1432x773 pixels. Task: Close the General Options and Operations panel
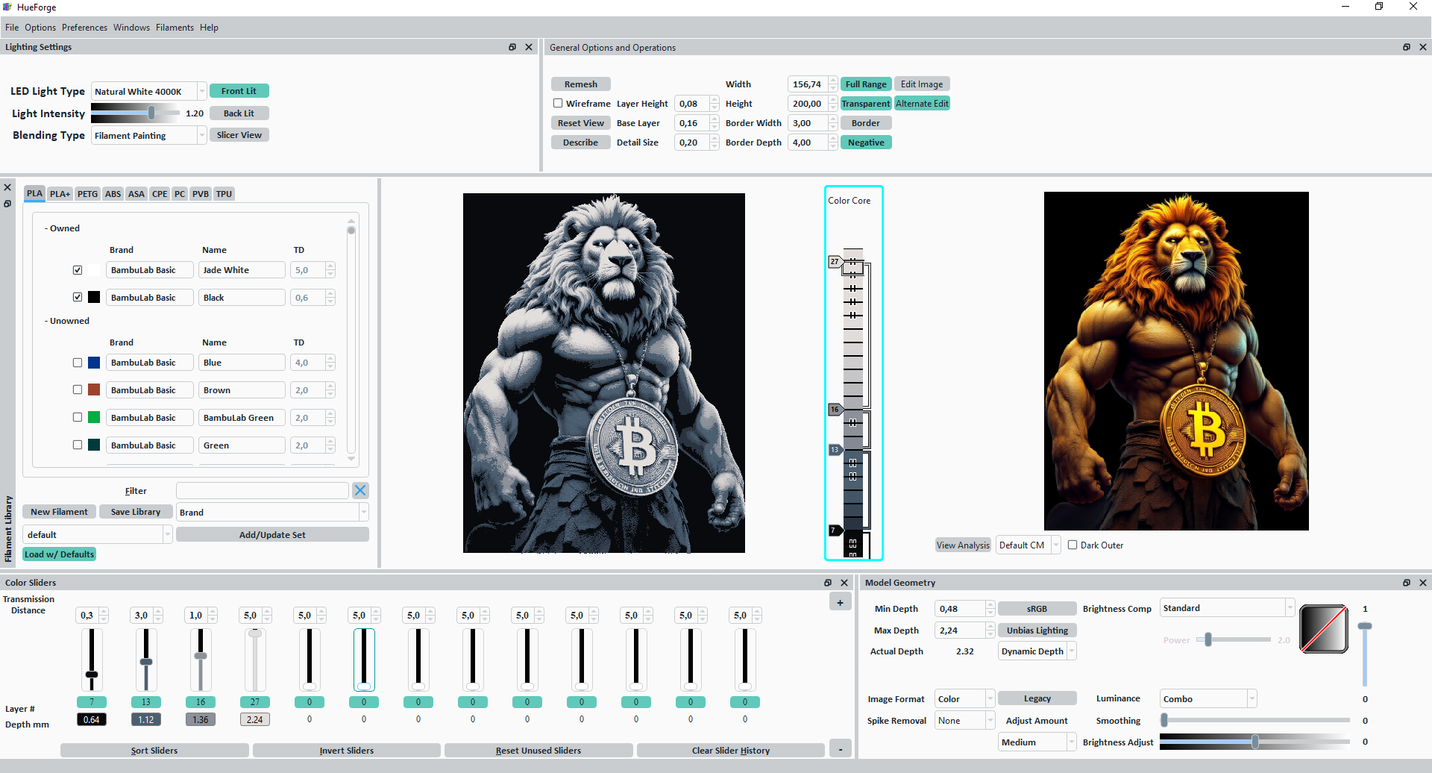(x=1423, y=47)
